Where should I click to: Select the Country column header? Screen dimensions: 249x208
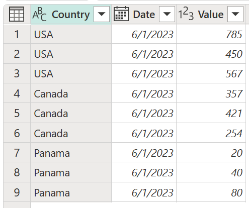coord(71,15)
